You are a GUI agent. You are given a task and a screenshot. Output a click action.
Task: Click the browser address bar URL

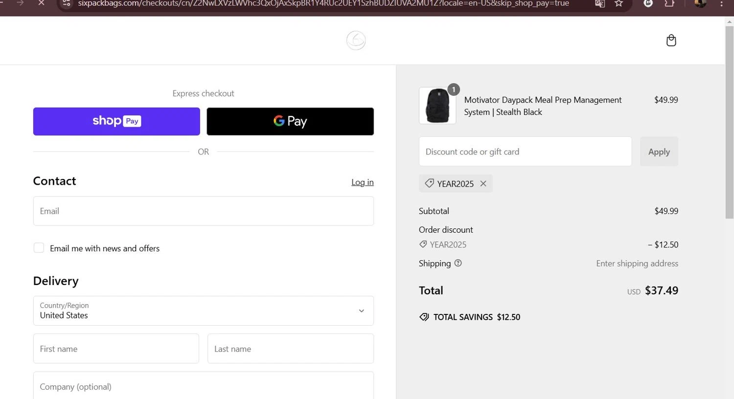click(x=323, y=3)
